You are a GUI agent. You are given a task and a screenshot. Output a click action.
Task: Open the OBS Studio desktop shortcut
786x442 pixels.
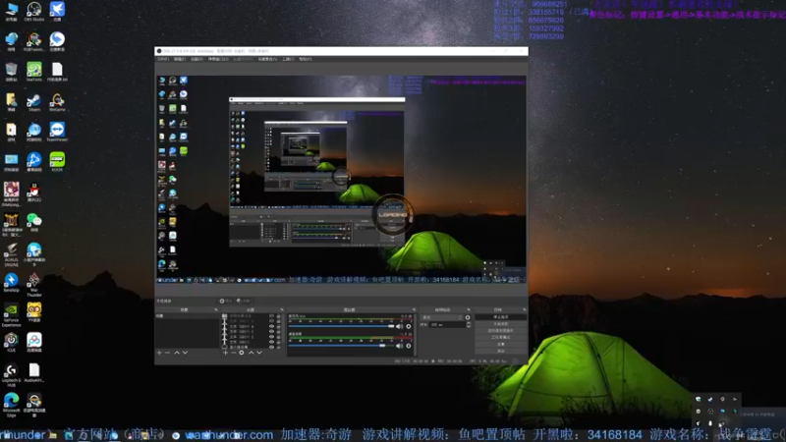click(x=34, y=11)
